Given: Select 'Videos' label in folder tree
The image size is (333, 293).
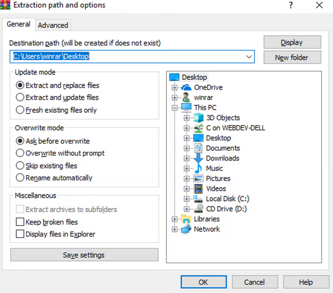Looking at the screenshot, I should click(x=216, y=189).
